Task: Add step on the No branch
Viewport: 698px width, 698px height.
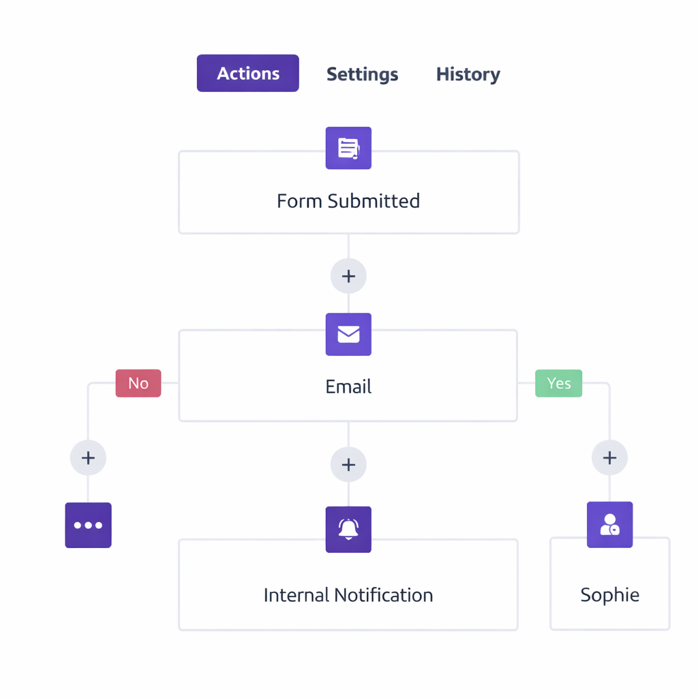Action: tap(88, 457)
